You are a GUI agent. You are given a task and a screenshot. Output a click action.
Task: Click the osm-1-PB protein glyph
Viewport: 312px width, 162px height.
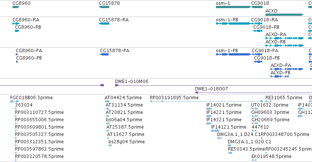234,54
